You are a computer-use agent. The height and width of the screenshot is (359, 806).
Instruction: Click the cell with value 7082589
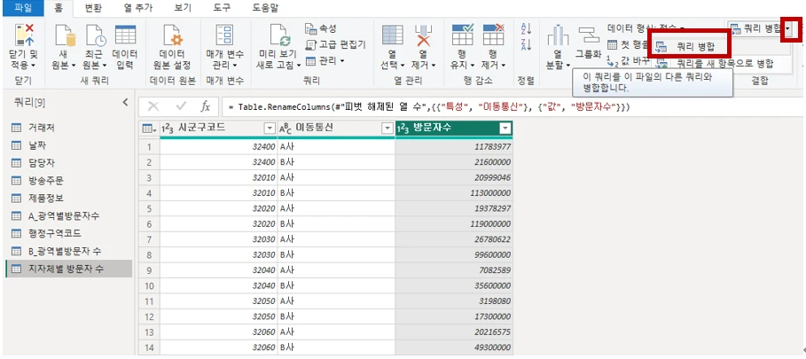coord(454,270)
